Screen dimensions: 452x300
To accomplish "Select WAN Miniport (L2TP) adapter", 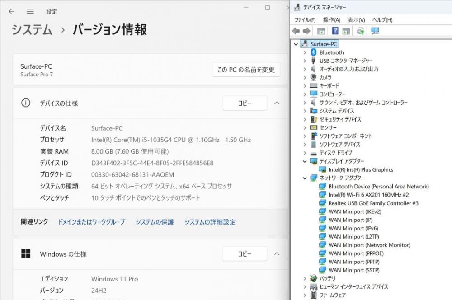I will (354, 237).
